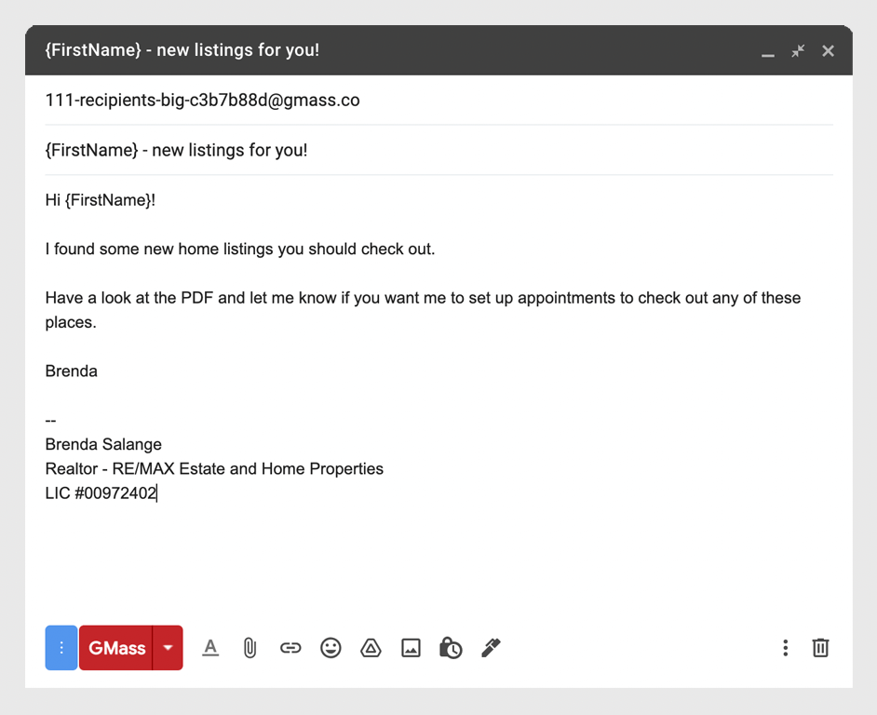
Task: Toggle confidential mode lock-clock icon
Action: pos(451,648)
